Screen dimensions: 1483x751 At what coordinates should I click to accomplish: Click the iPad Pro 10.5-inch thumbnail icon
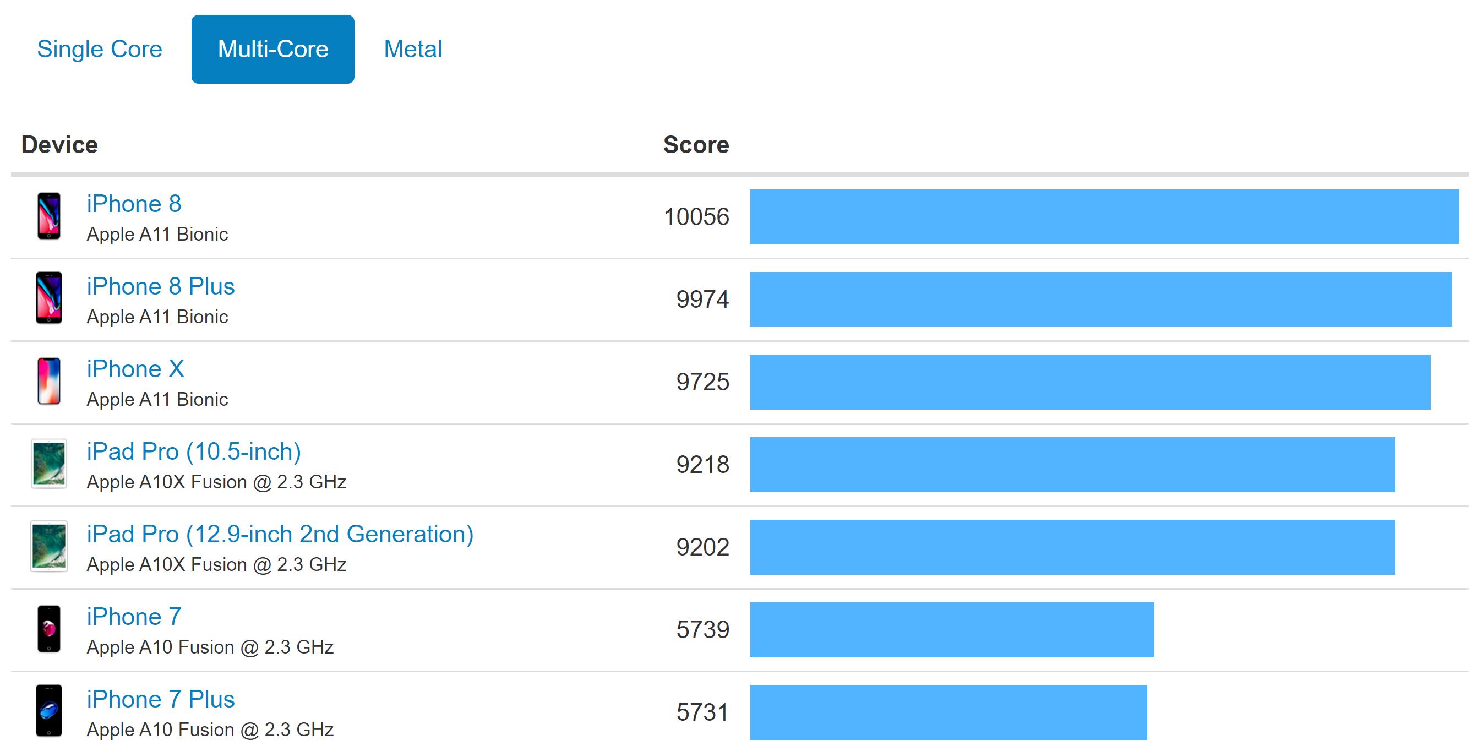(x=49, y=464)
